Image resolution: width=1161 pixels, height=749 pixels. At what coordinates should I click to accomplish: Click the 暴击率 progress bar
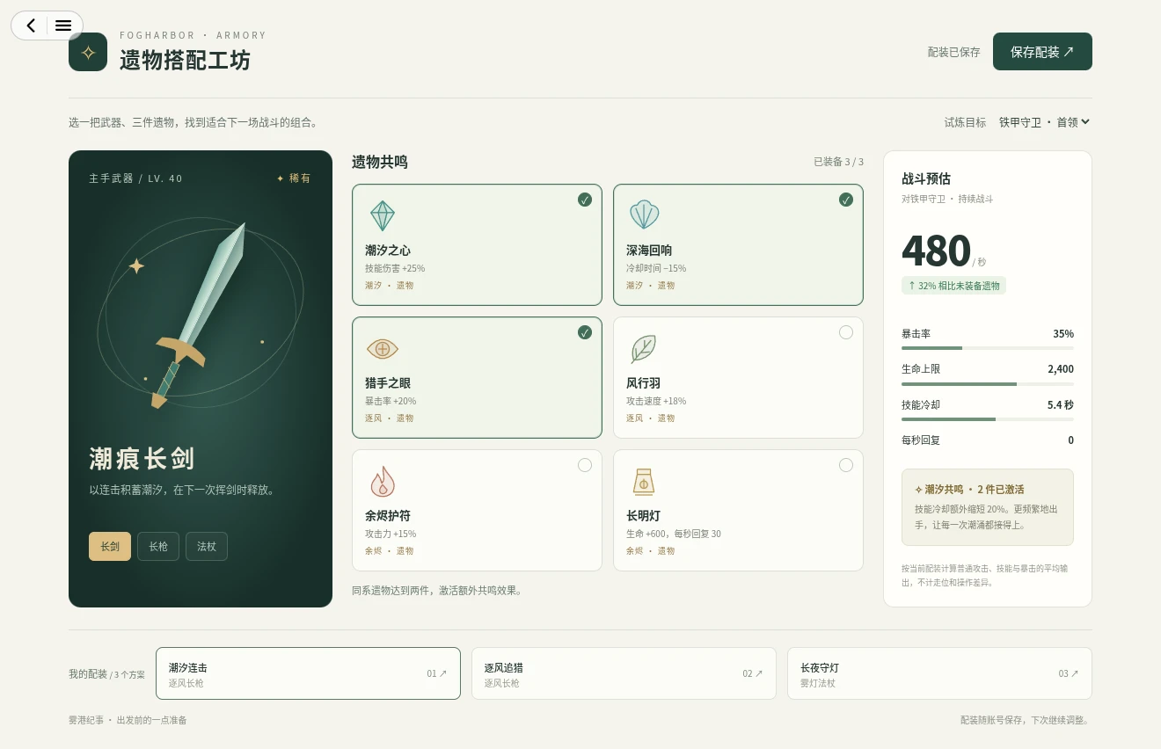tap(988, 348)
